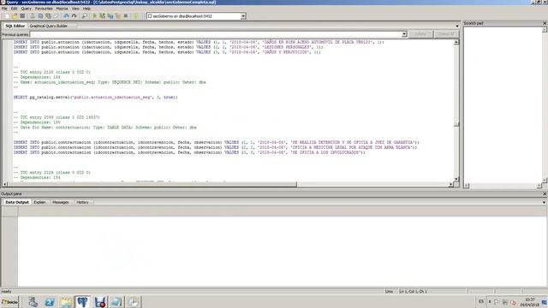The height and width of the screenshot is (308, 548).
Task: Open the View menu
Action: point(75,9)
